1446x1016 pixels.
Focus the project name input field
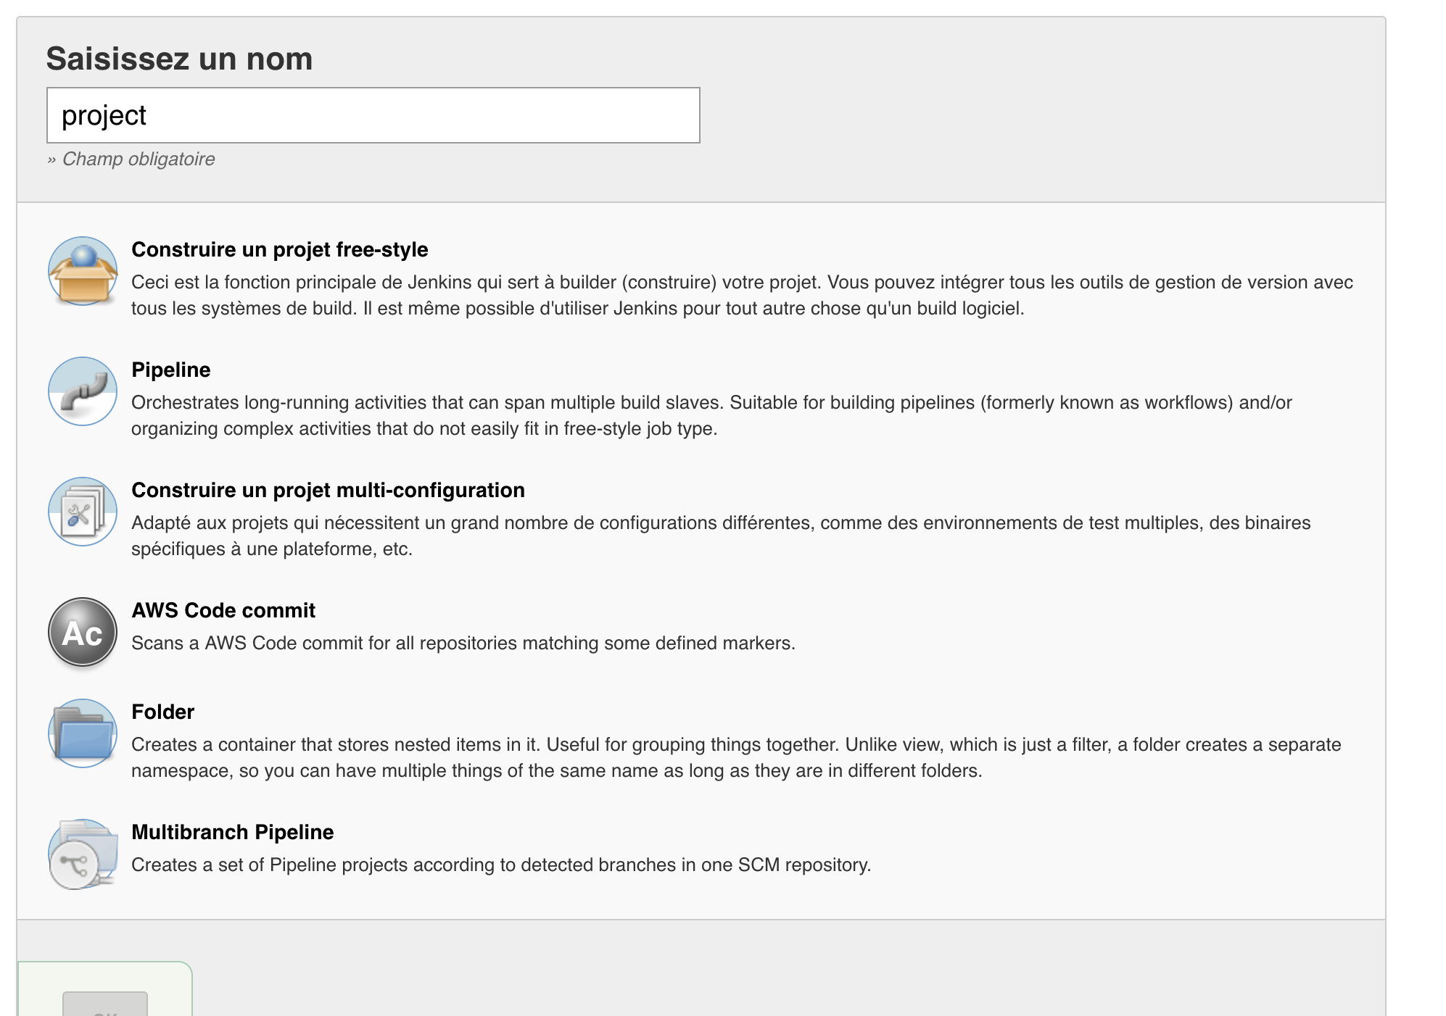373,116
